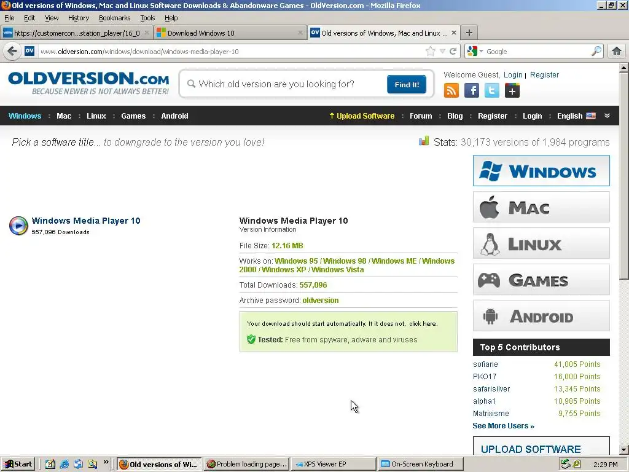Click the Mac nav link
Screen dimensions: 629x472
pyautogui.click(x=64, y=116)
